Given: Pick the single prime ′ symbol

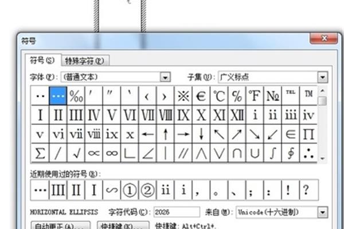Looking at the screenshot, I should (x=93, y=96).
